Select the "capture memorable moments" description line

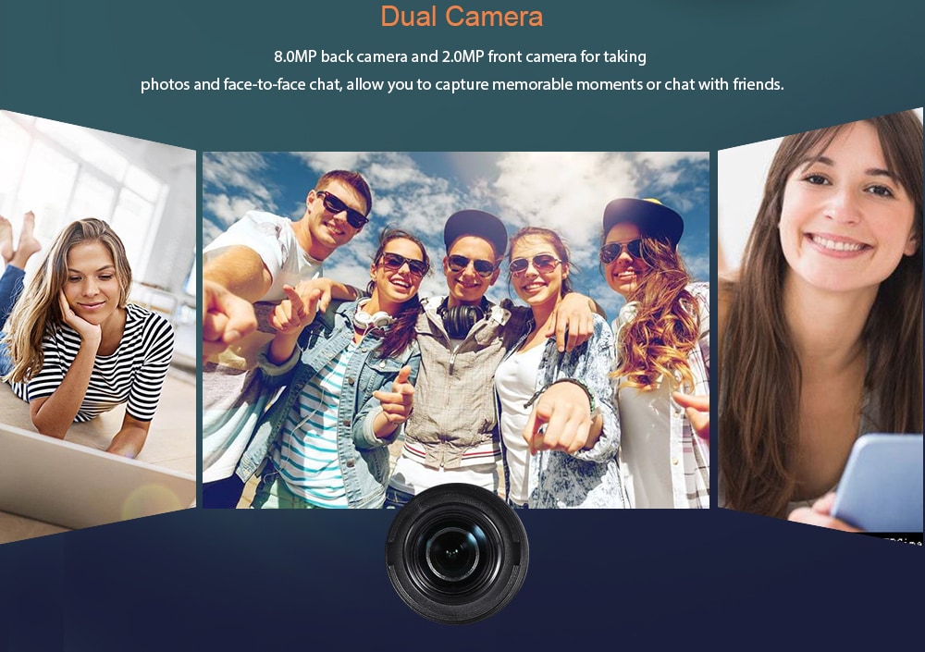point(462,85)
